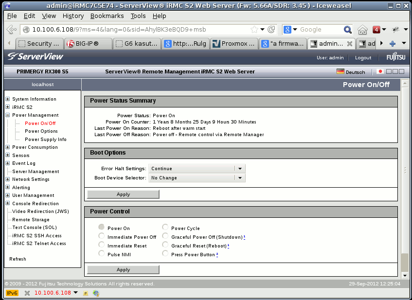Click the Logout link

[363, 58]
